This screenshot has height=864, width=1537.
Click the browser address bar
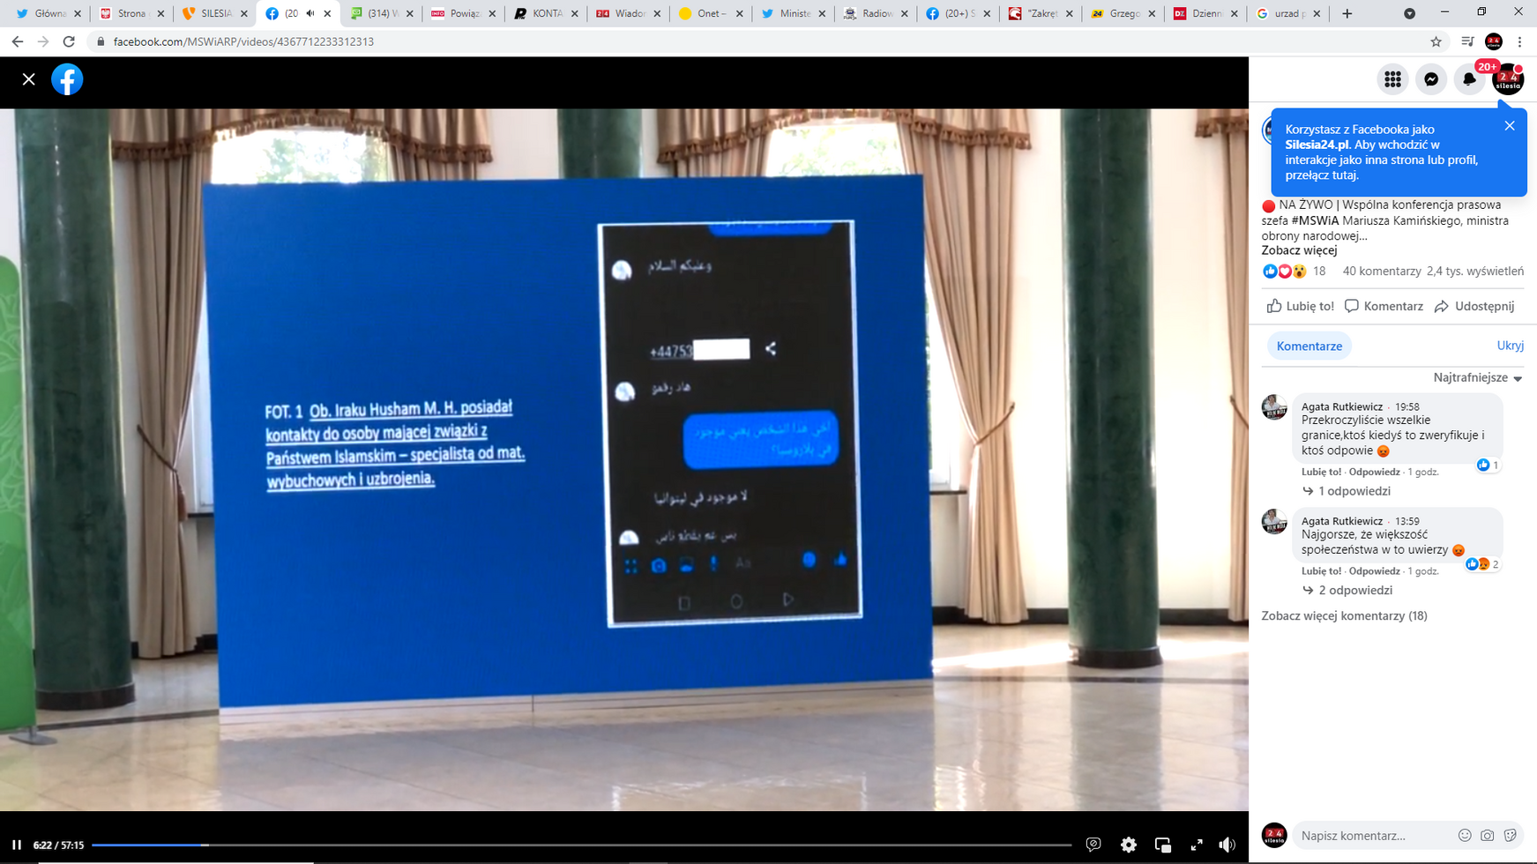click(758, 41)
